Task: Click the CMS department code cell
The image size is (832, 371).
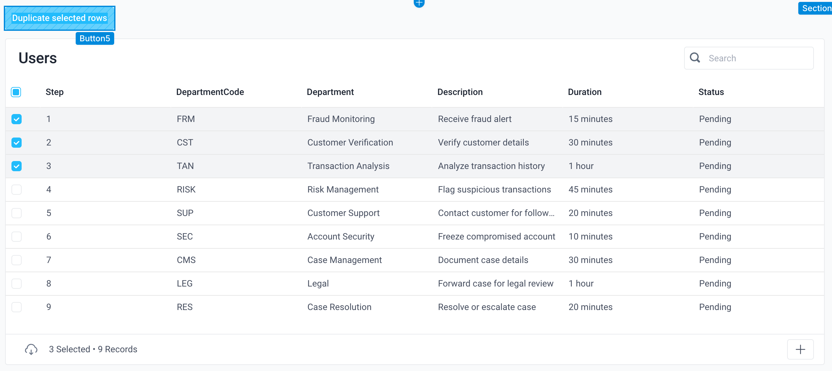Action: click(186, 260)
